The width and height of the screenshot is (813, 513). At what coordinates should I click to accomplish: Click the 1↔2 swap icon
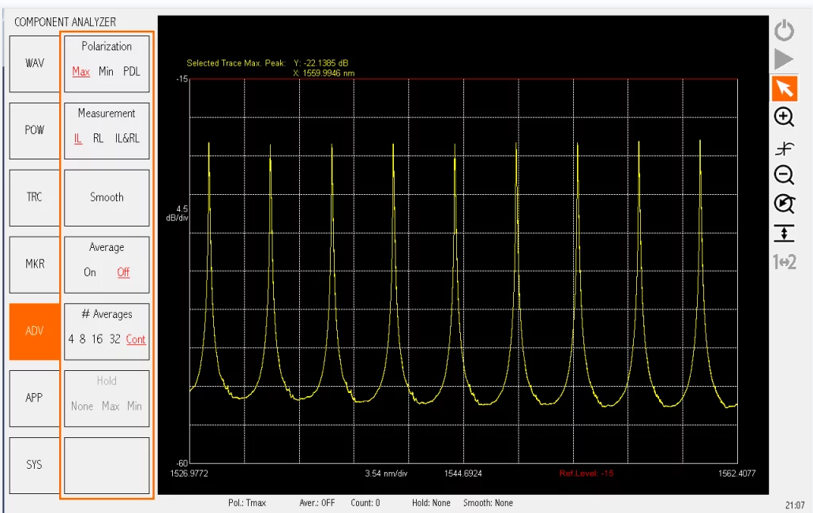click(x=784, y=262)
